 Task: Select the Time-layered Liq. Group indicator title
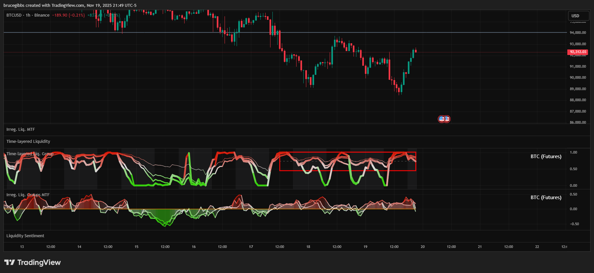pos(30,154)
